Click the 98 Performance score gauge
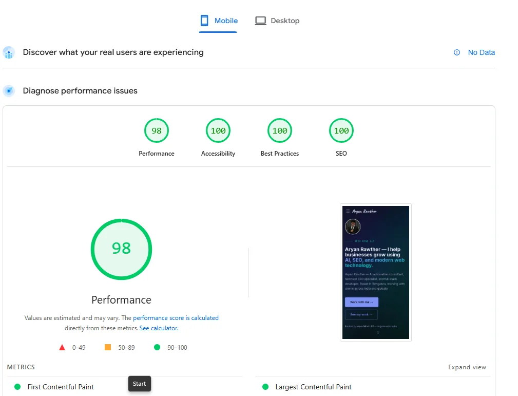The image size is (518, 396). click(121, 249)
